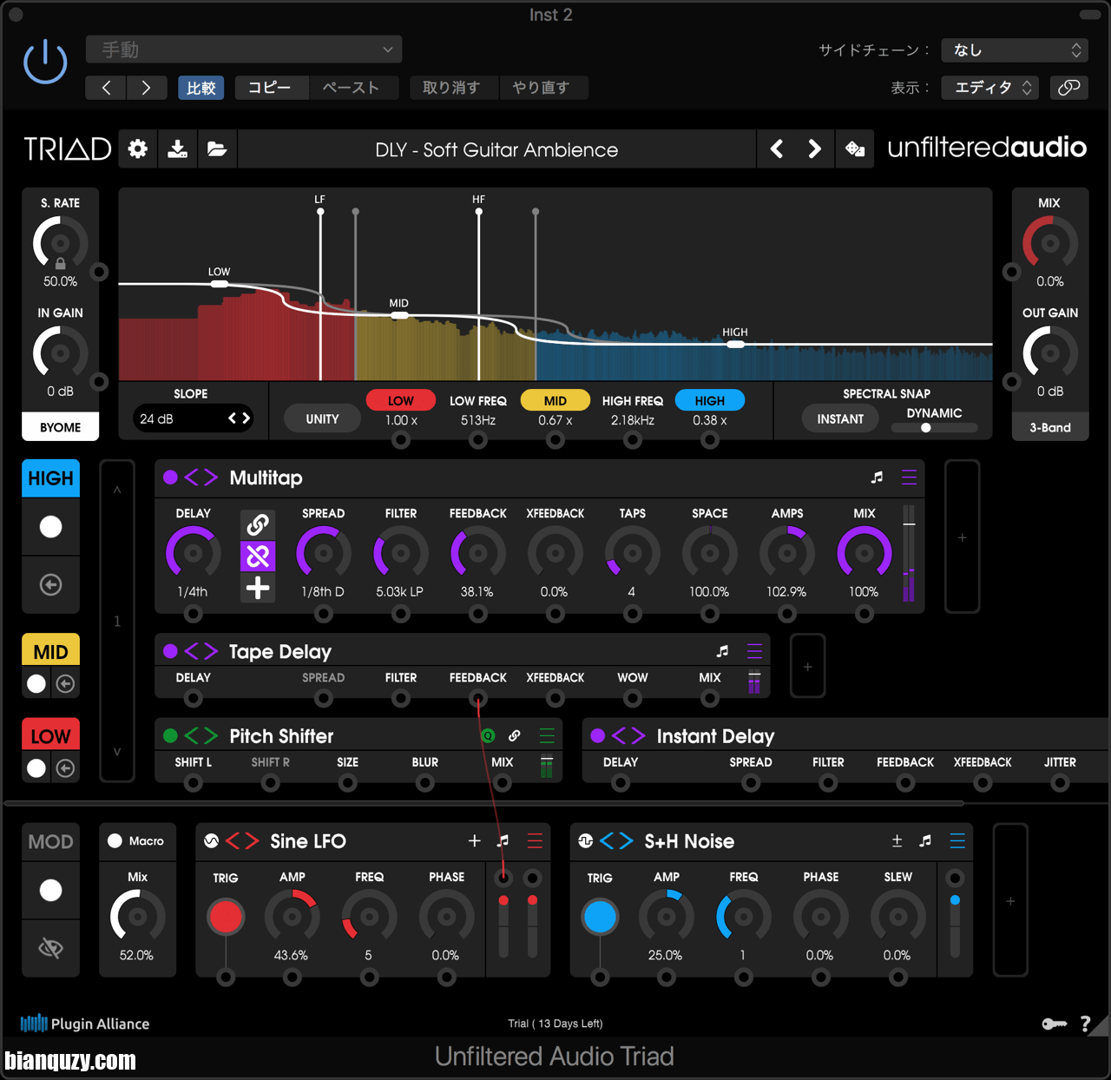
Task: Toggle the HIGH band solo circle
Action: (50, 526)
